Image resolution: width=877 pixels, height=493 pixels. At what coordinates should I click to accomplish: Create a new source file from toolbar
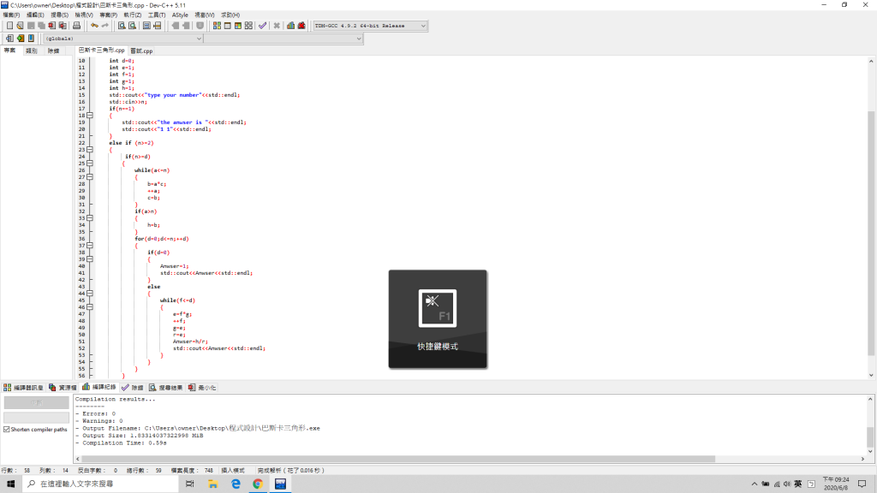click(9, 26)
